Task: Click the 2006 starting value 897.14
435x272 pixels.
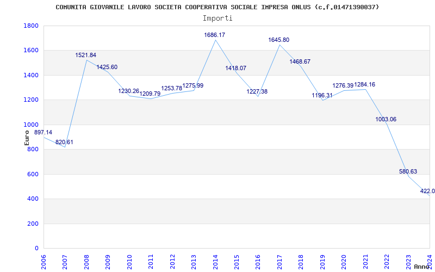Action: 43,133
